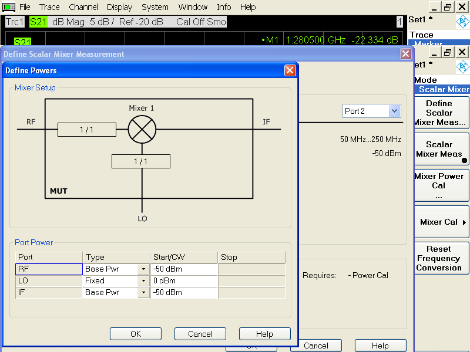
Task: Click the R&S logo above Mode label
Action: click(462, 67)
